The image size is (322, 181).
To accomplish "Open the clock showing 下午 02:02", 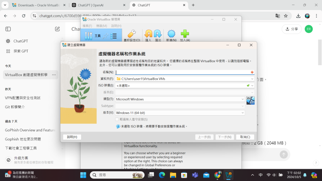I will 294,175.
